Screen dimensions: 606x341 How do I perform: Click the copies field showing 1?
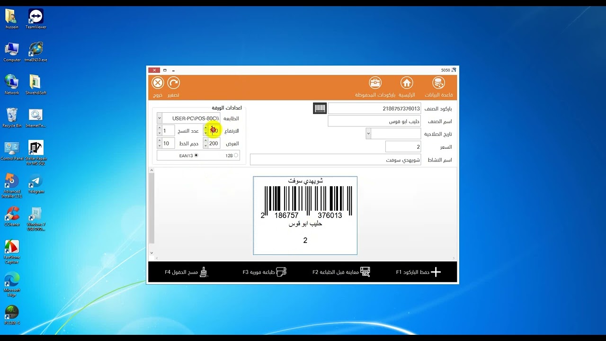168,130
